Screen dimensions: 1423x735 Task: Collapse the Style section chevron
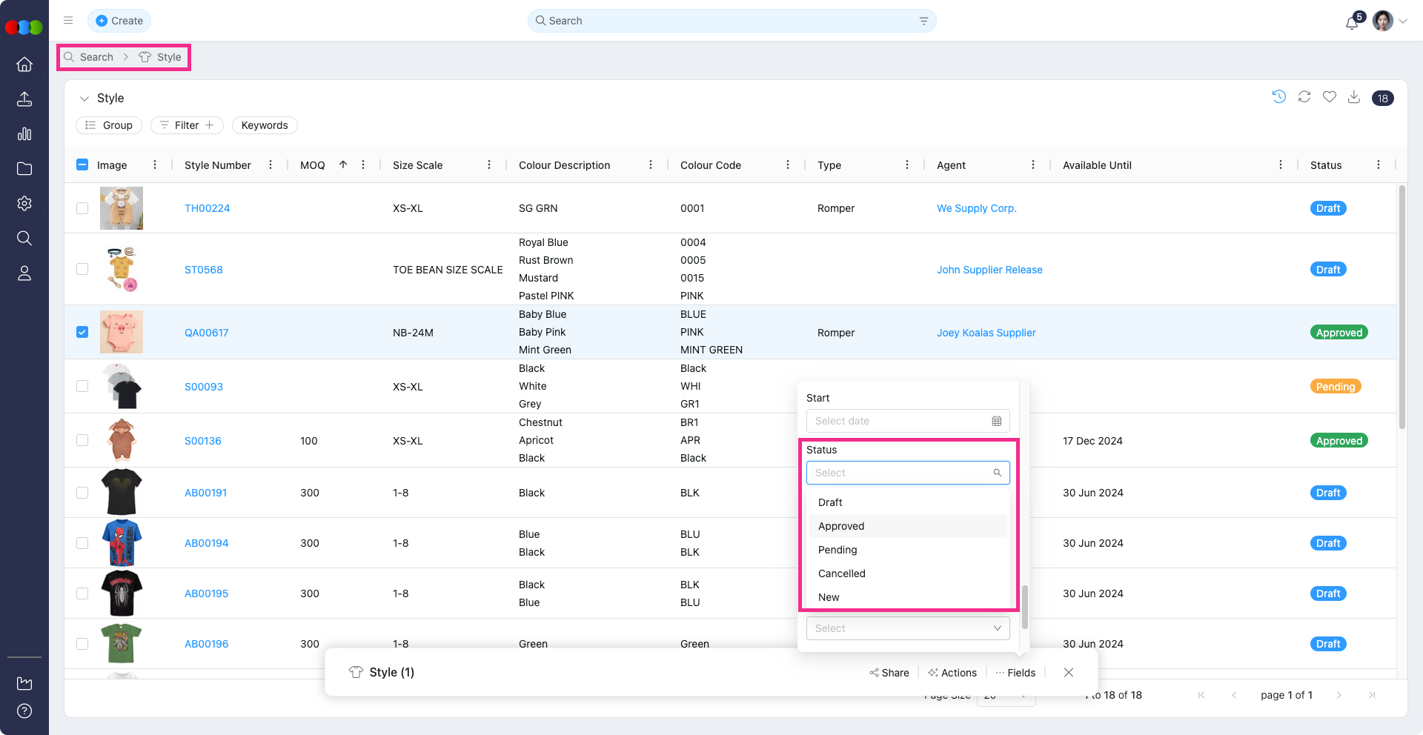coord(84,99)
